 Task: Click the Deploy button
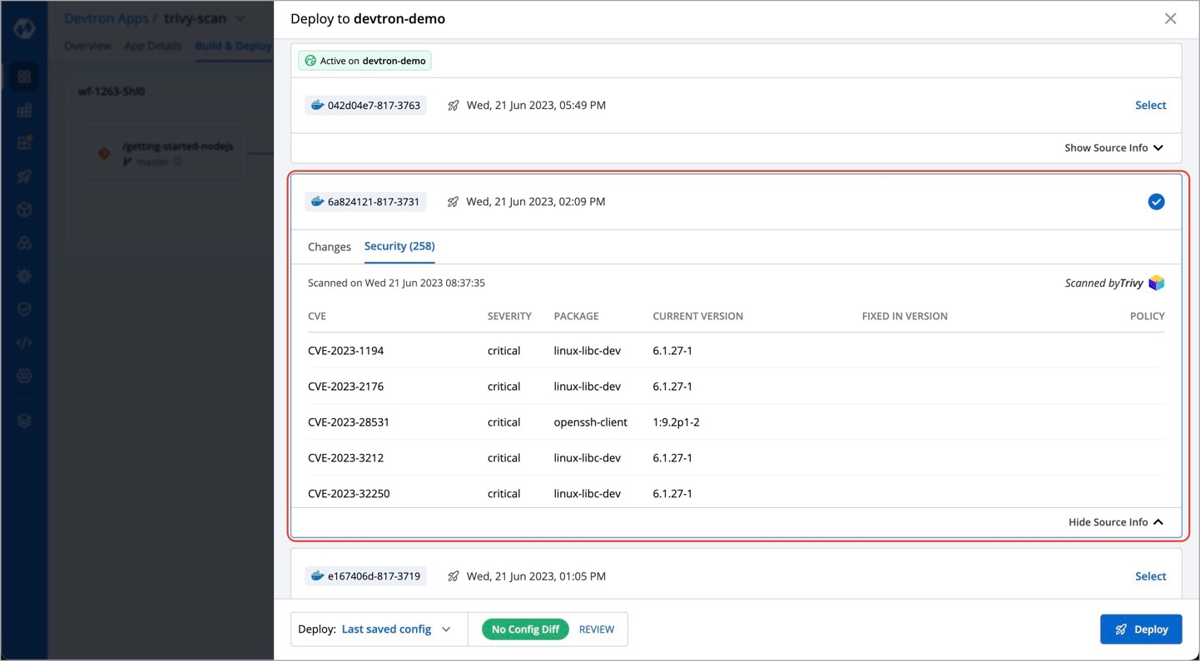[1141, 629]
